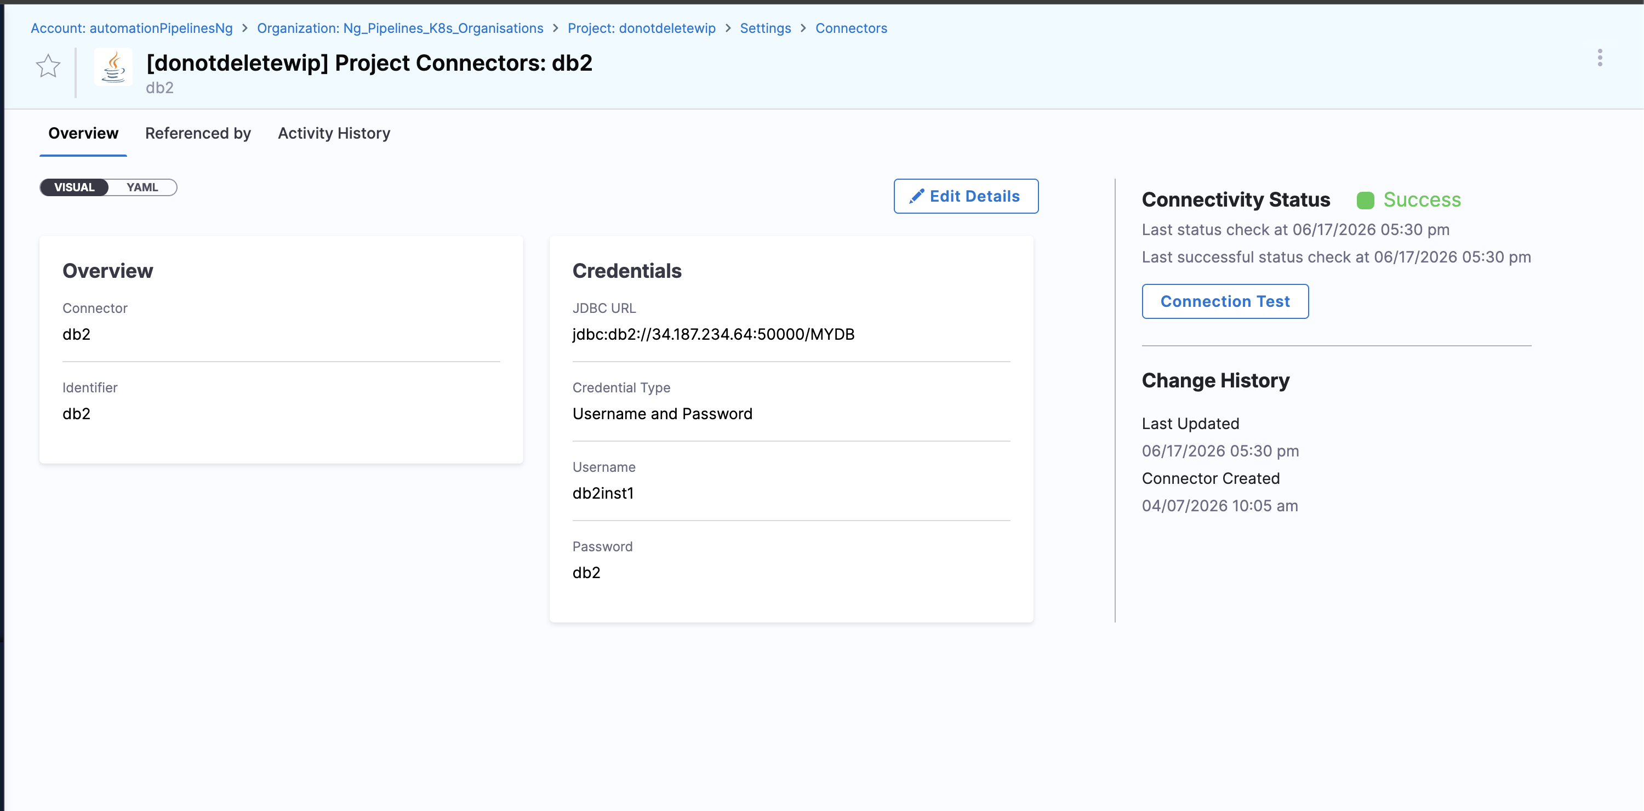Click the Change History heading
The image size is (1644, 811).
(x=1216, y=380)
